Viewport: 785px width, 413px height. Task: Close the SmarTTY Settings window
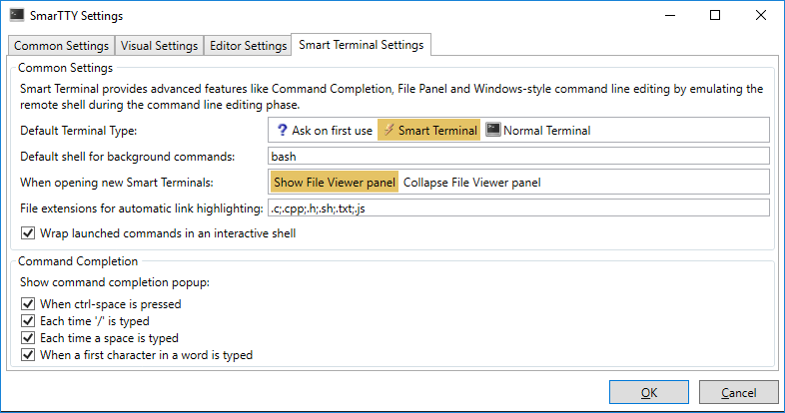click(761, 16)
